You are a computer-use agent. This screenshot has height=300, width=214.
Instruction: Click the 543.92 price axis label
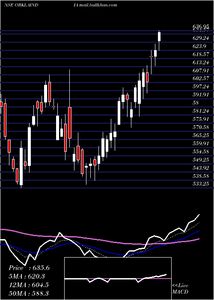pos(201,168)
